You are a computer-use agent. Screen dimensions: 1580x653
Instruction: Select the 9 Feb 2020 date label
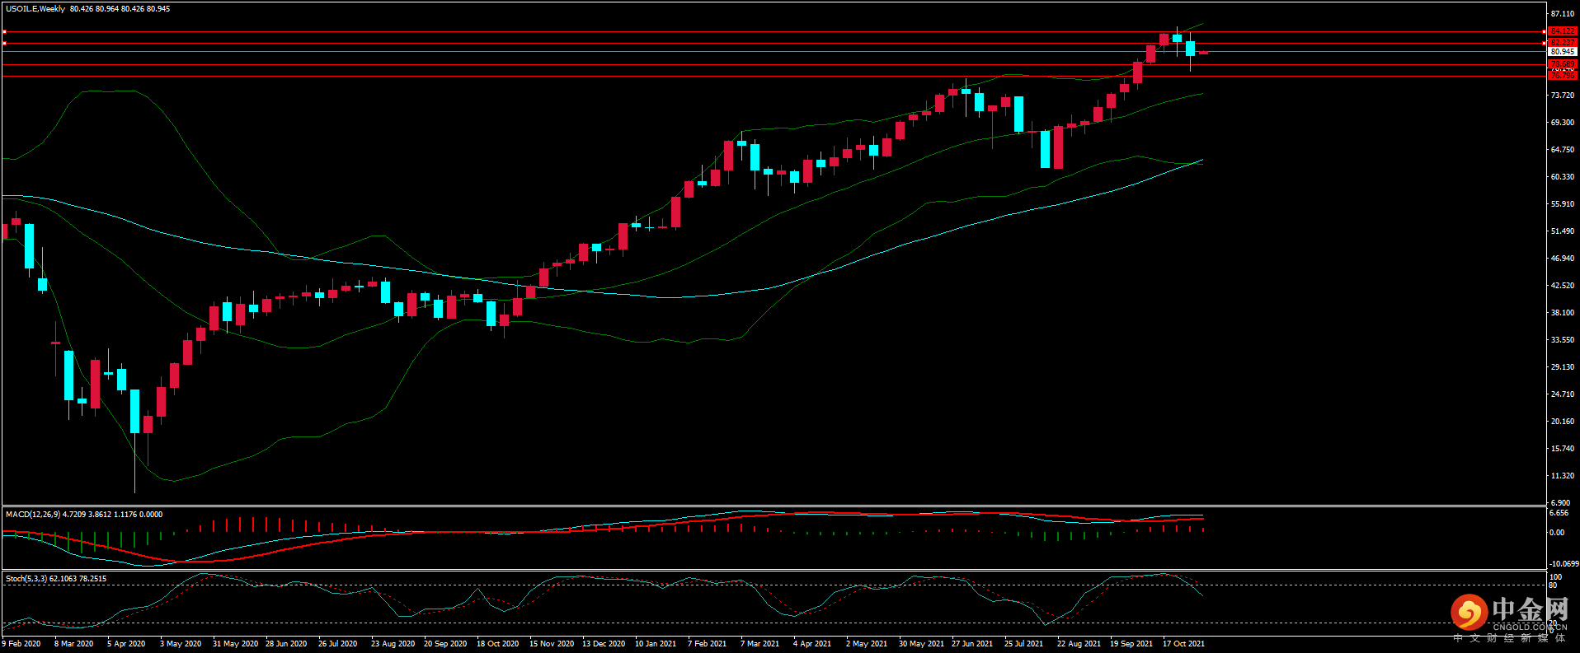point(21,644)
